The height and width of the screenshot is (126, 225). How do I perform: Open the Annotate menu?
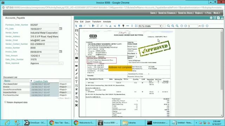coord(107,22)
